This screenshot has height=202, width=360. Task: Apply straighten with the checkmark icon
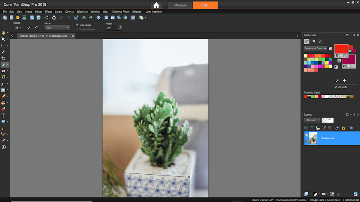pos(29,28)
